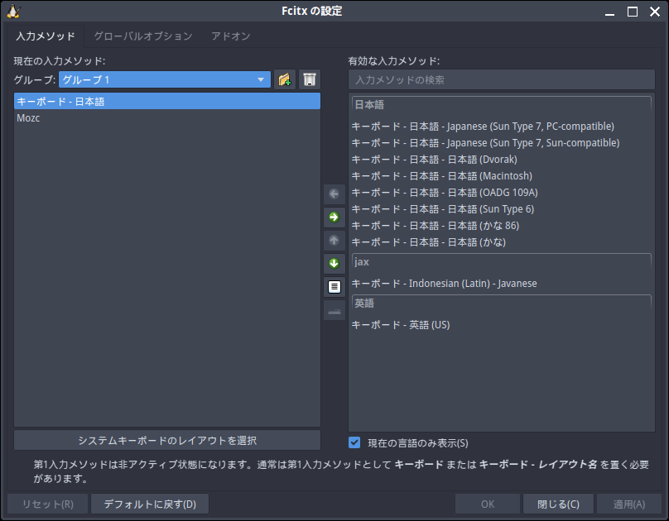669x521 pixels.
Task: Open the input method configure icon
Action: 334,287
